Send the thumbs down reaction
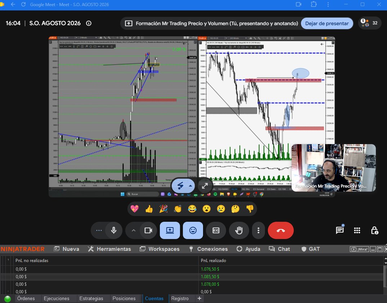Viewport: 387px width, 303px height. (x=250, y=209)
